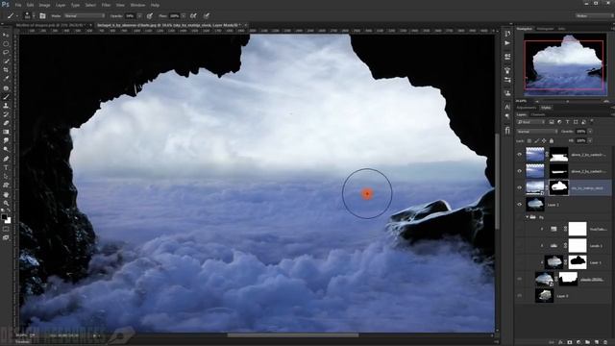Open the layer Opacity arrow in Layers panel
Image resolution: width=615 pixels, height=346 pixels.
(x=590, y=132)
